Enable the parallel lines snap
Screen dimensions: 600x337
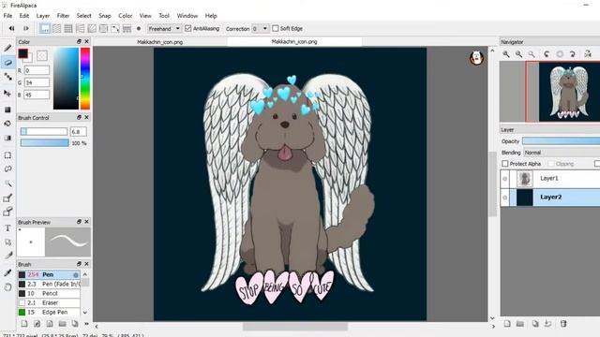(x=56, y=29)
